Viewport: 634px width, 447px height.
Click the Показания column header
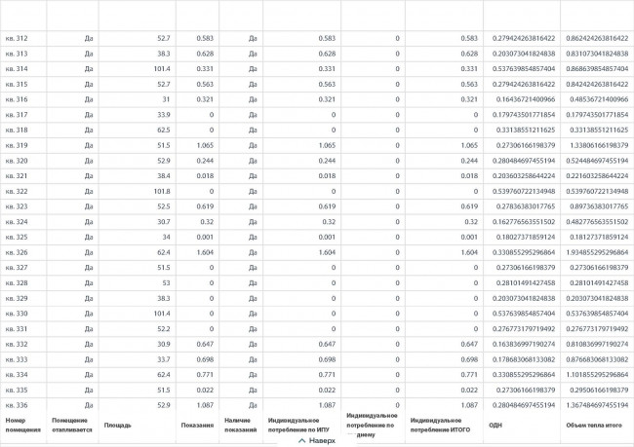click(197, 426)
